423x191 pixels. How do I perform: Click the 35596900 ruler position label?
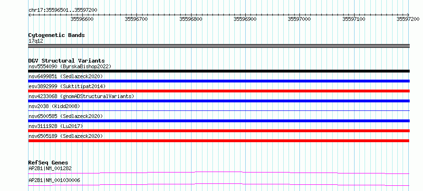pos(245,19)
